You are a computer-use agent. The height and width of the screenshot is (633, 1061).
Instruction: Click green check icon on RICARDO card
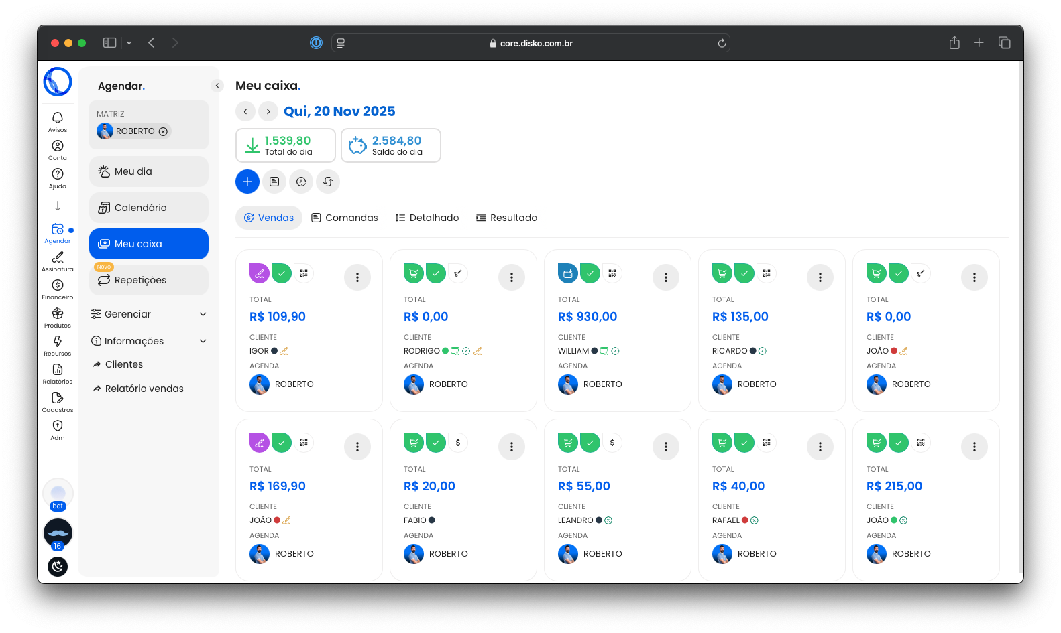(x=744, y=273)
